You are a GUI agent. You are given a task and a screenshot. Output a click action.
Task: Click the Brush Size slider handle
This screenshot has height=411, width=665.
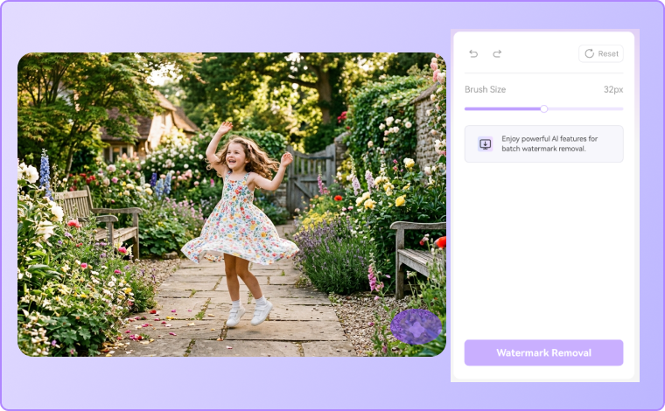pyautogui.click(x=543, y=109)
